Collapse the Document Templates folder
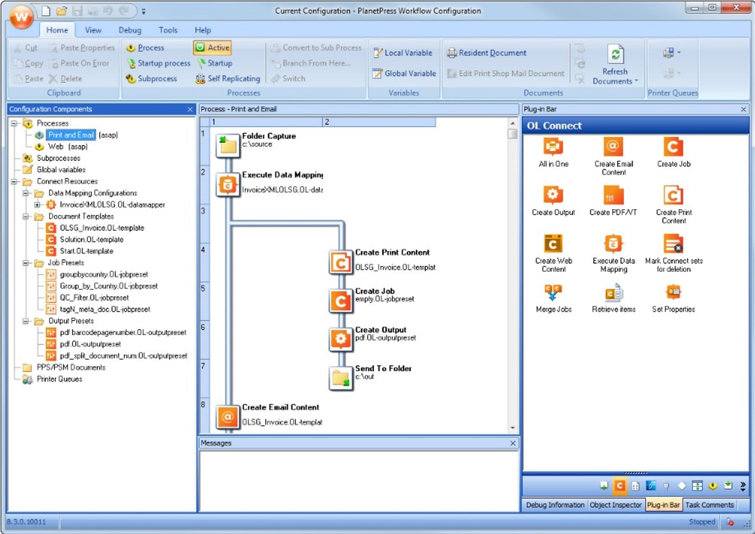The image size is (755, 534). pyautogui.click(x=26, y=216)
